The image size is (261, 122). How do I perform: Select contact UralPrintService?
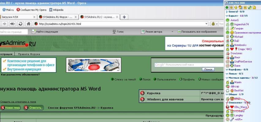click(243, 62)
